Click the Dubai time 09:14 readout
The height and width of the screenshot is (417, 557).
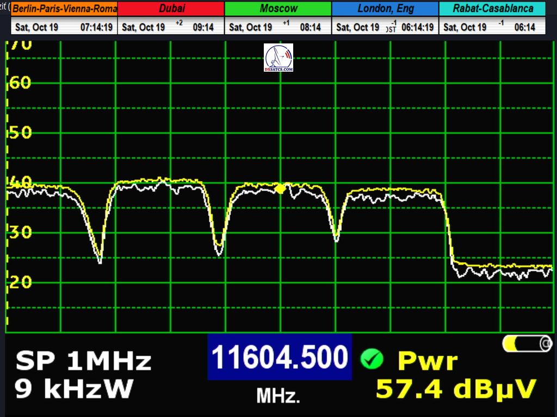click(203, 27)
